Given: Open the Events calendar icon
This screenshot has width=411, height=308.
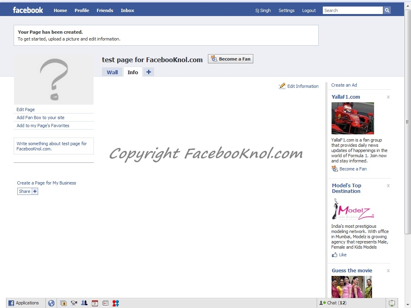Looking at the screenshot, I should [95, 303].
